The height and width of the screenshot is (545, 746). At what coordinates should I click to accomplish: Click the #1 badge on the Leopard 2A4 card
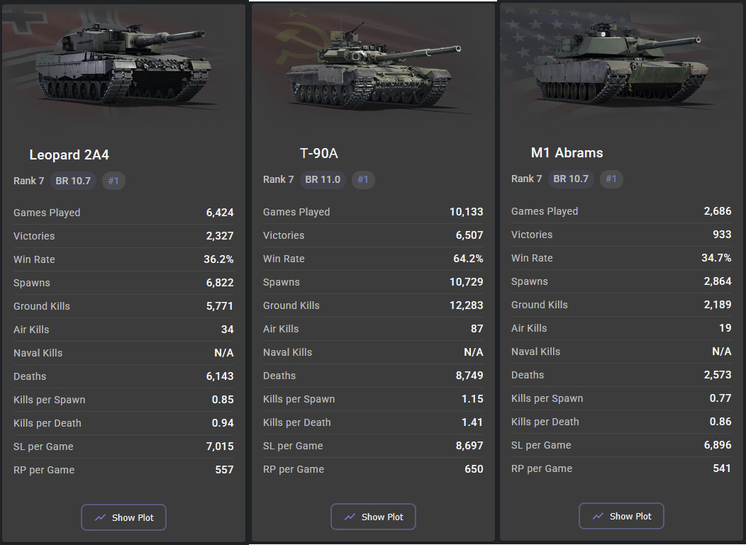click(113, 181)
